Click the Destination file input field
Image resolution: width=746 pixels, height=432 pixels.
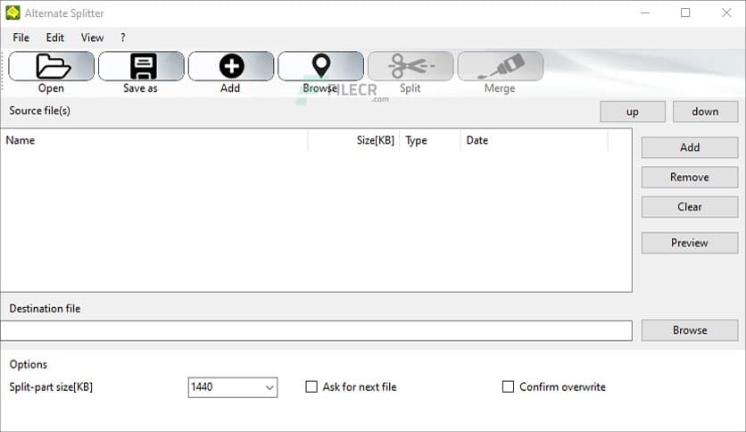pos(316,330)
